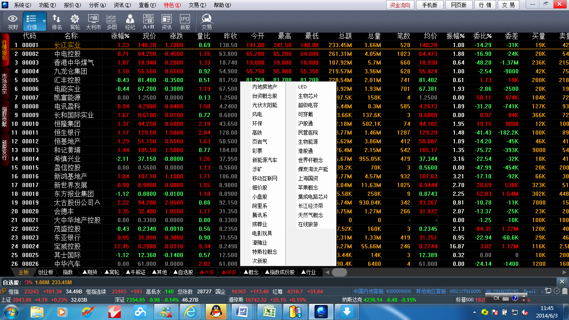The image size is (569, 320).
Task: Open the 视野 eye view tool
Action: (13, 22)
